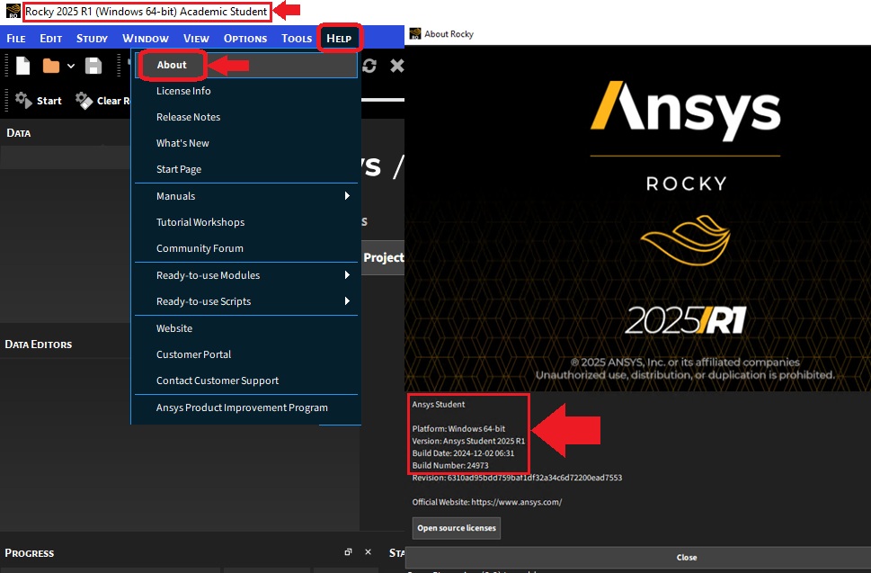Open Start Page from the Help menu

[x=246, y=169]
